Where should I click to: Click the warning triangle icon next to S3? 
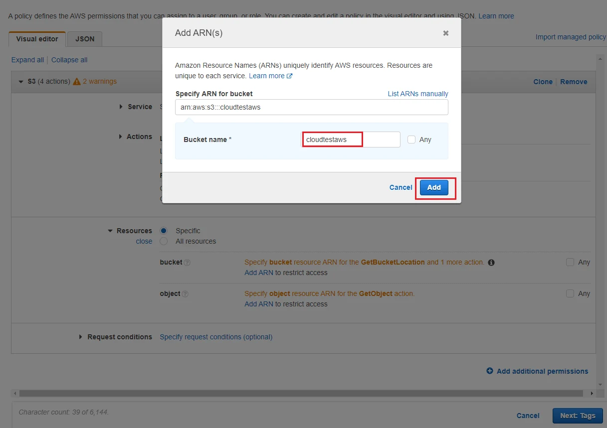point(77,81)
